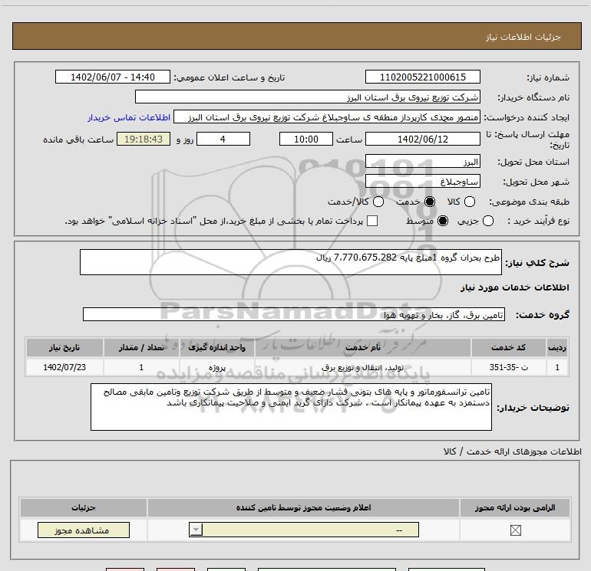Click the نام خدمت column header
Viewport: 591px width, 571px height.
point(362,347)
